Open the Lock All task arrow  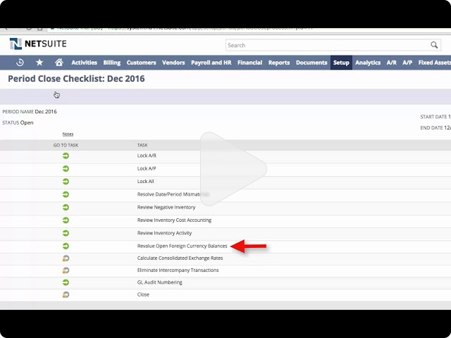point(66,182)
